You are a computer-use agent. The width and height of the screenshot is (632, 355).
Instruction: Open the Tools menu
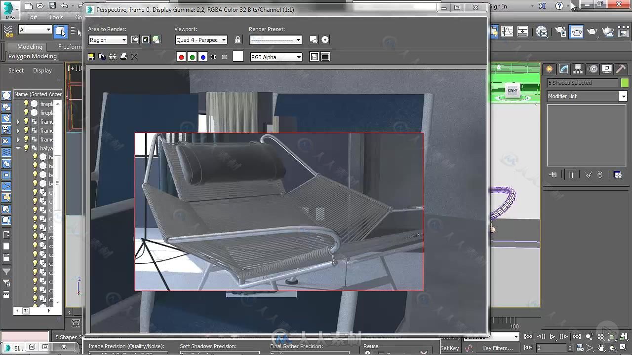pyautogui.click(x=56, y=17)
